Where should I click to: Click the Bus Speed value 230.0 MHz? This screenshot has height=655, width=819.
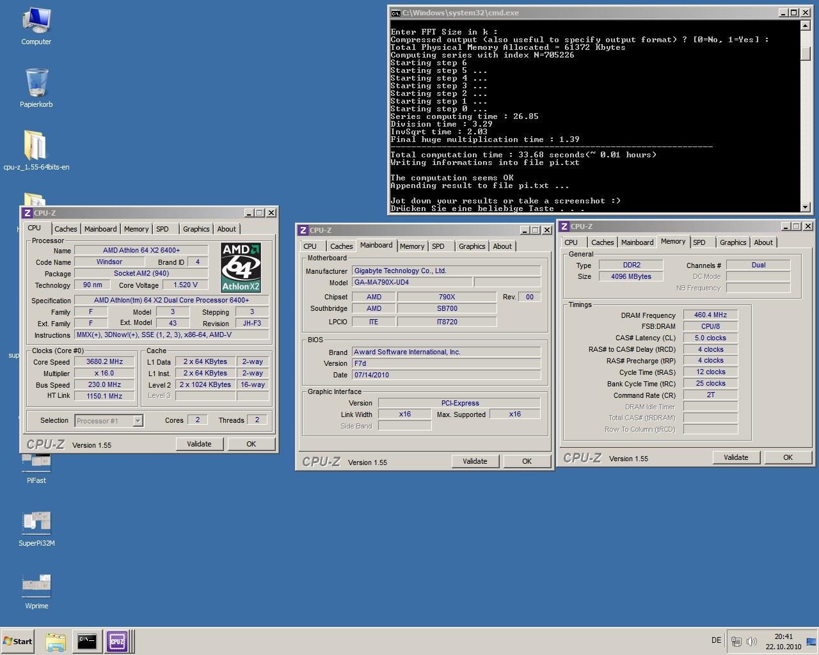pos(104,385)
